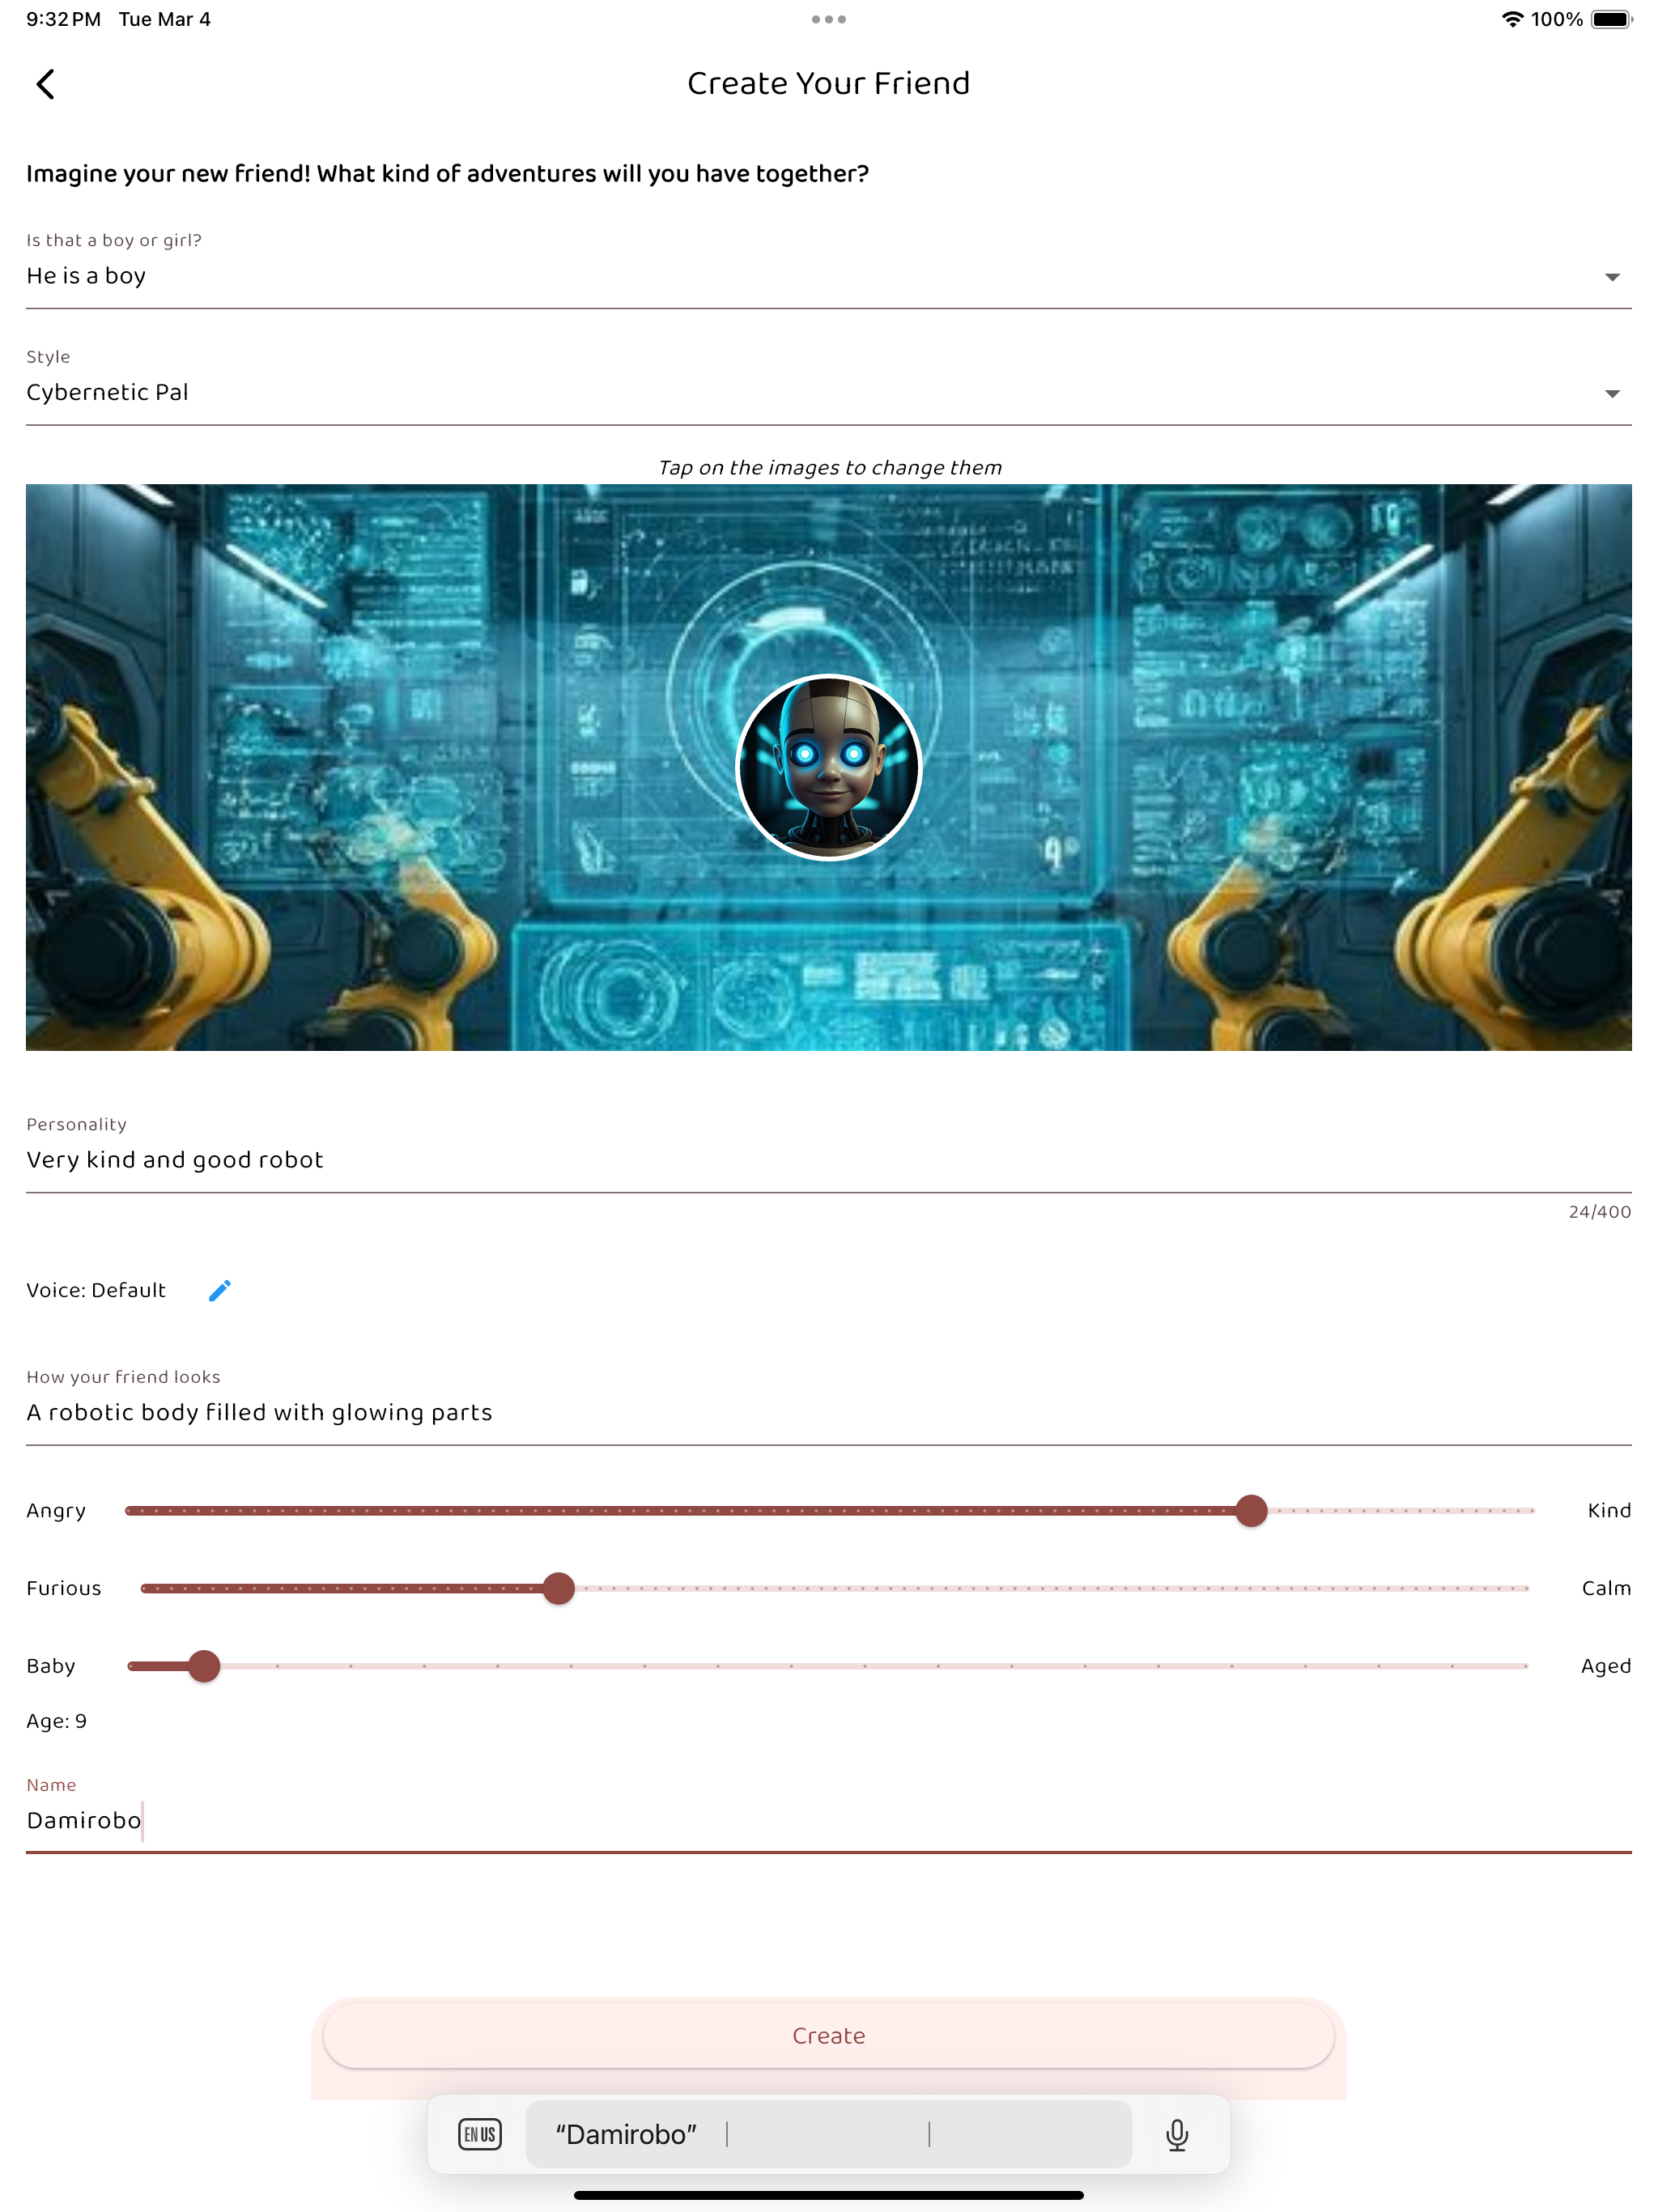Tap the 'Age: 9' text
The height and width of the screenshot is (2212, 1658).
(x=57, y=1721)
